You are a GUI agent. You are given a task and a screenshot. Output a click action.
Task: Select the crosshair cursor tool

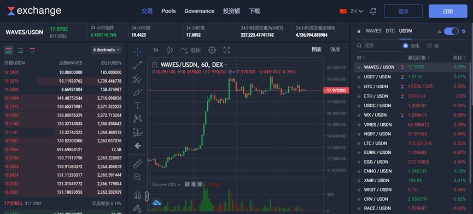(x=138, y=51)
